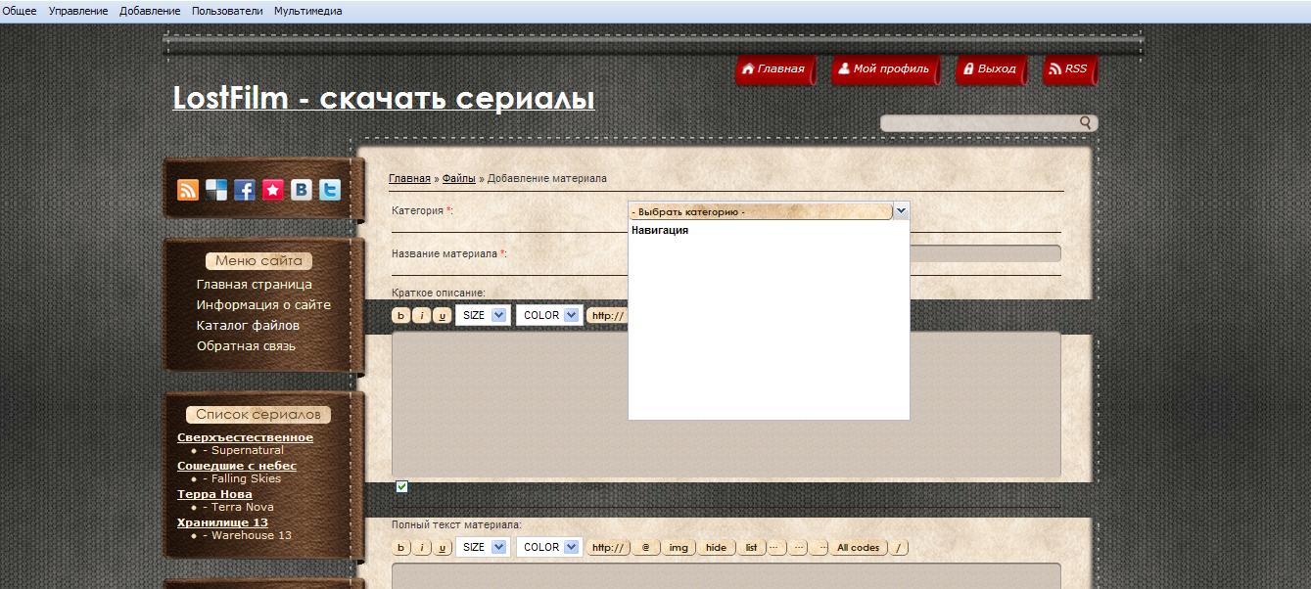Open the Каталог файлов menu link
This screenshot has width=1311, height=589.
[x=248, y=326]
